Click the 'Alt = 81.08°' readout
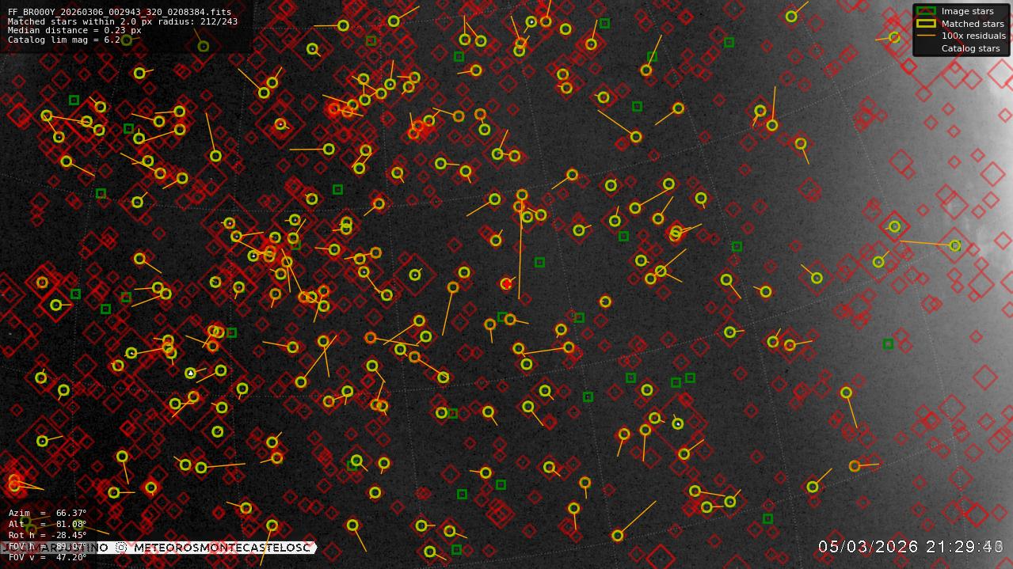The image size is (1013, 569). coord(48,524)
